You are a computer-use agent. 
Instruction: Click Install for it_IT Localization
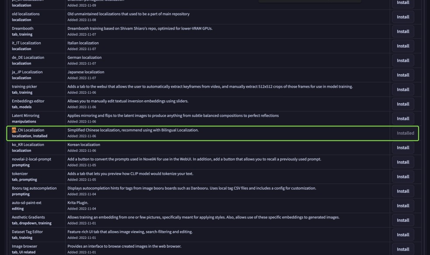click(x=402, y=46)
